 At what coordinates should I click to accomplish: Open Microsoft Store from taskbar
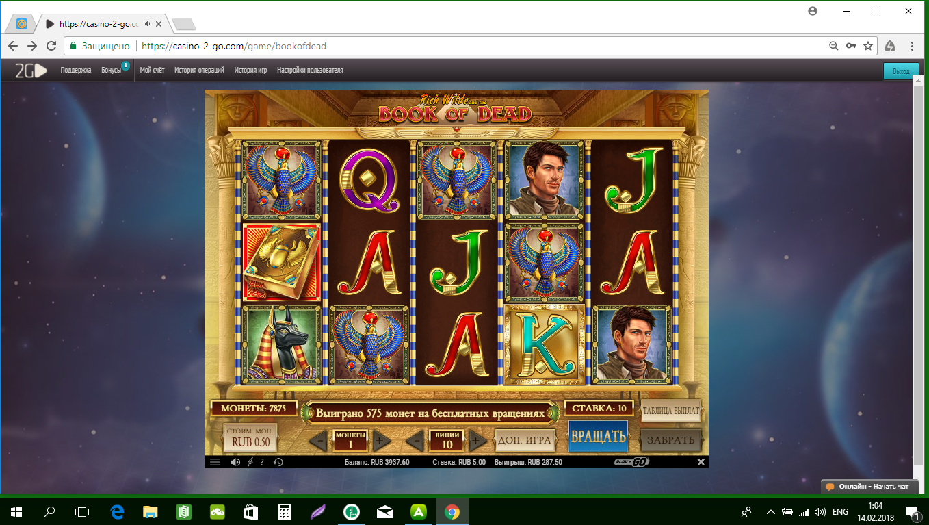[251, 511]
